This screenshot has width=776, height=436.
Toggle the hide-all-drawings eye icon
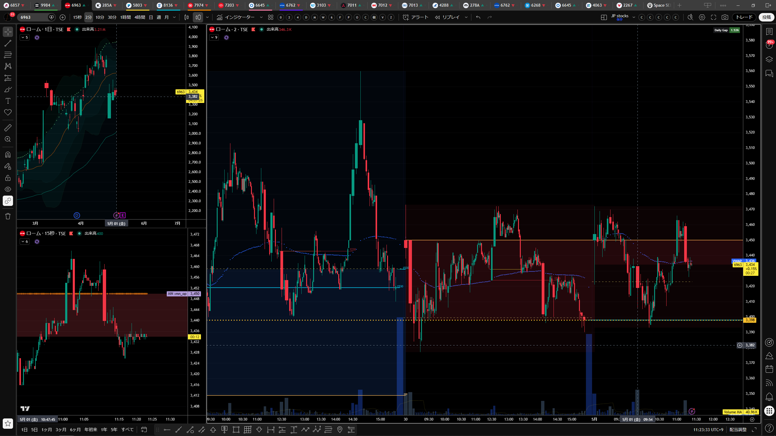tap(8, 189)
